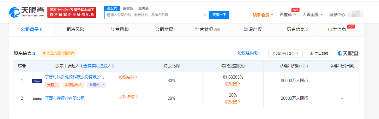Image resolution: width=379 pixels, height=119 pixels.
Task: Click the 实际控制人 tag
Action: tap(73, 85)
